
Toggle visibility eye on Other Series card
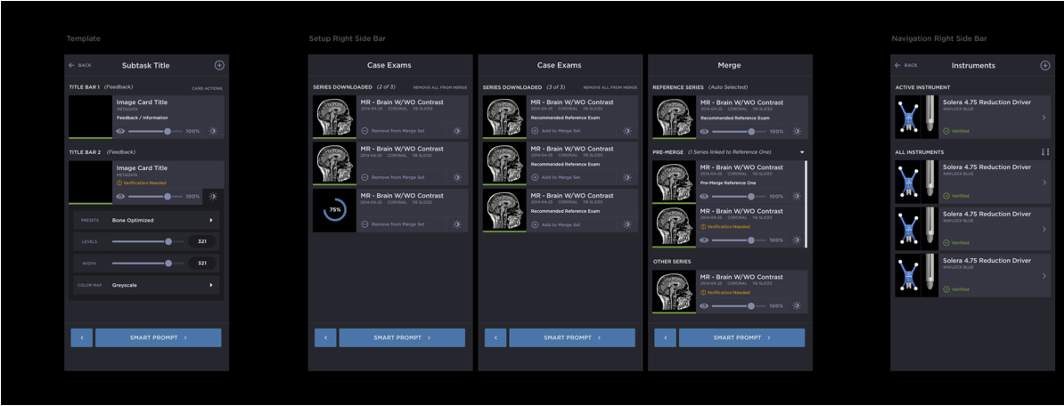coord(705,305)
